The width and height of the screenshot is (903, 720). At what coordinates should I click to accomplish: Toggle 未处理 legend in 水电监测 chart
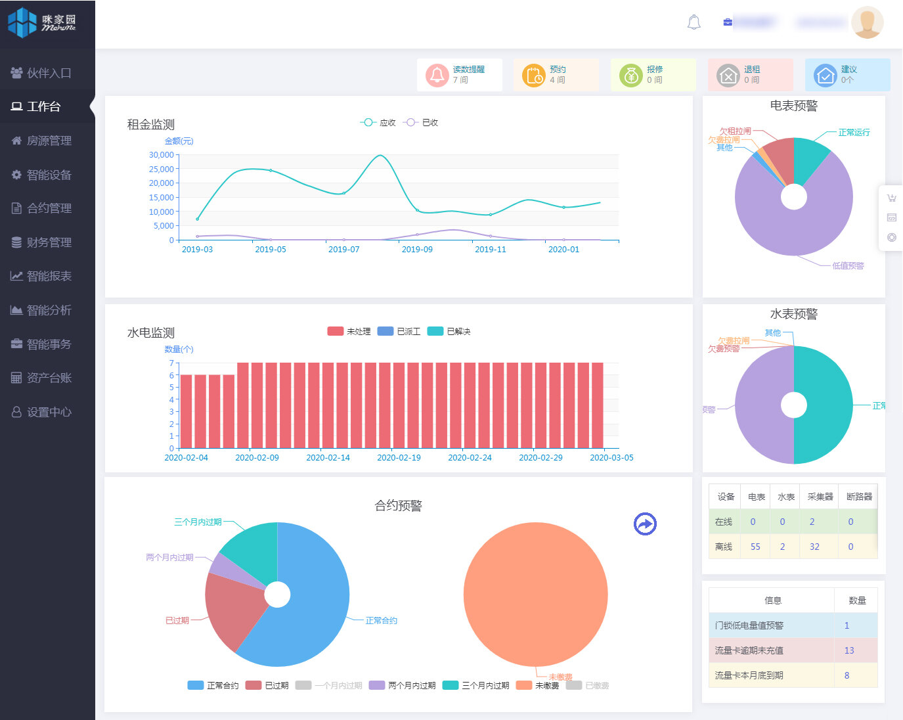point(349,332)
